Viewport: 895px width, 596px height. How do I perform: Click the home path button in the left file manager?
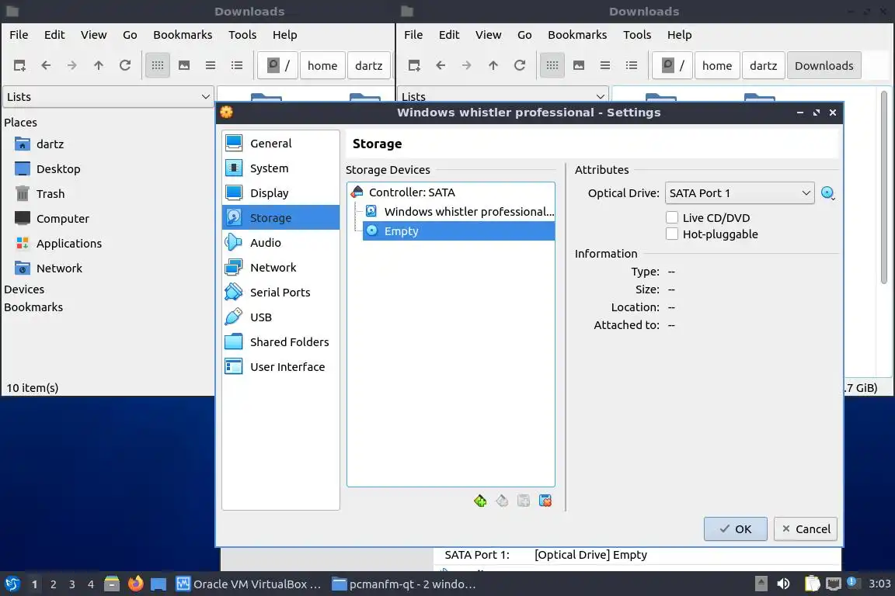pos(322,66)
